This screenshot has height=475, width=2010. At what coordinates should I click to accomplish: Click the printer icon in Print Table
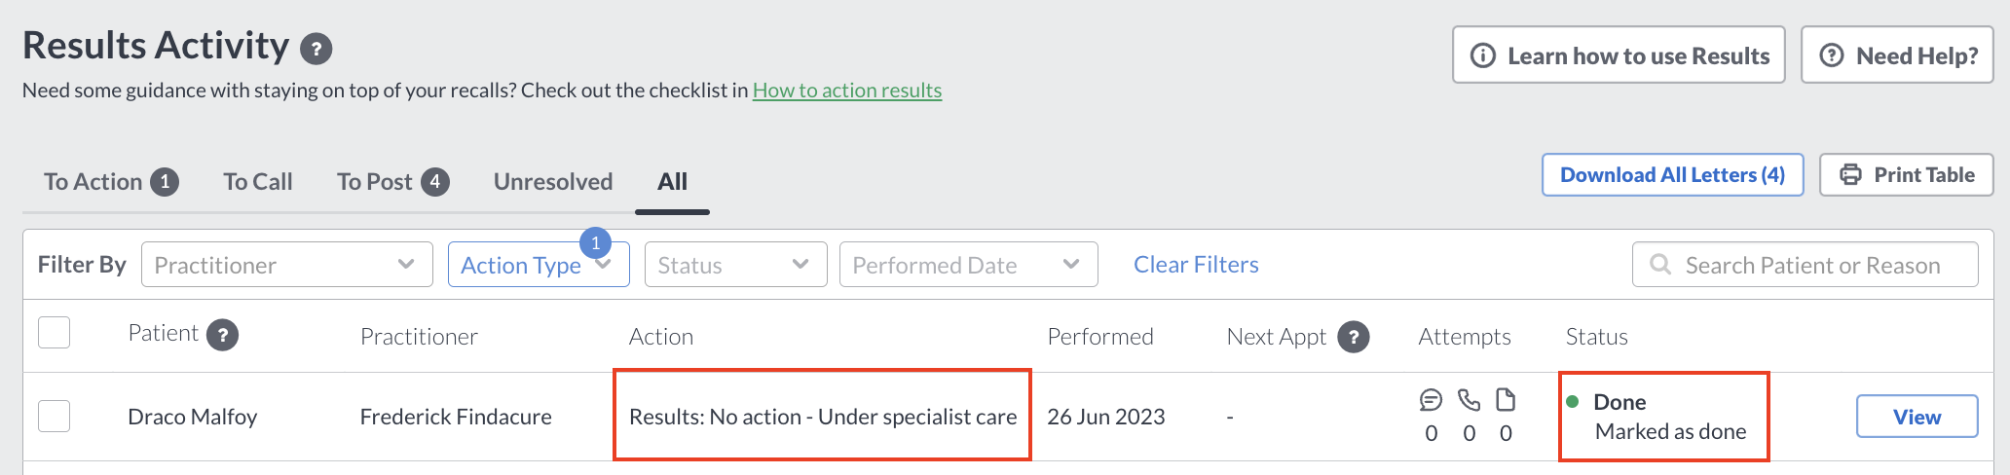(x=1850, y=175)
